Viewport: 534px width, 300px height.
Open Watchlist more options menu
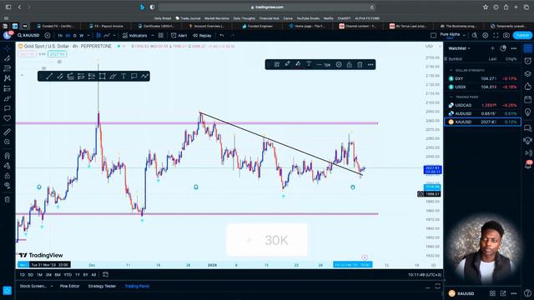(x=514, y=48)
